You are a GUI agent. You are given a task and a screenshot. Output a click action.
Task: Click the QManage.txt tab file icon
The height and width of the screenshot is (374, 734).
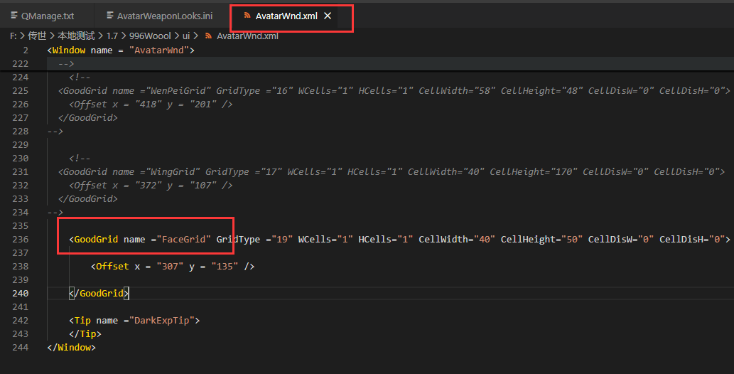(14, 16)
